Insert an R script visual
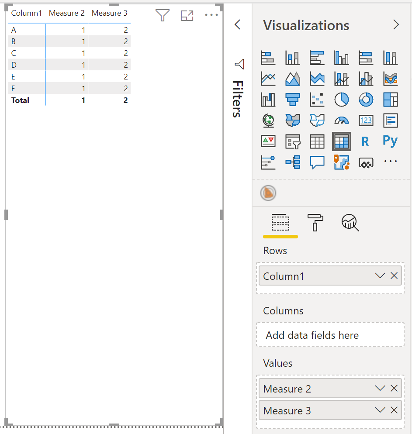 tap(366, 142)
